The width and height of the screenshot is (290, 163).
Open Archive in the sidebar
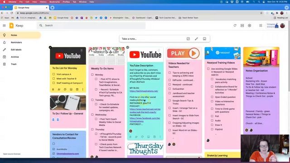click(20, 57)
